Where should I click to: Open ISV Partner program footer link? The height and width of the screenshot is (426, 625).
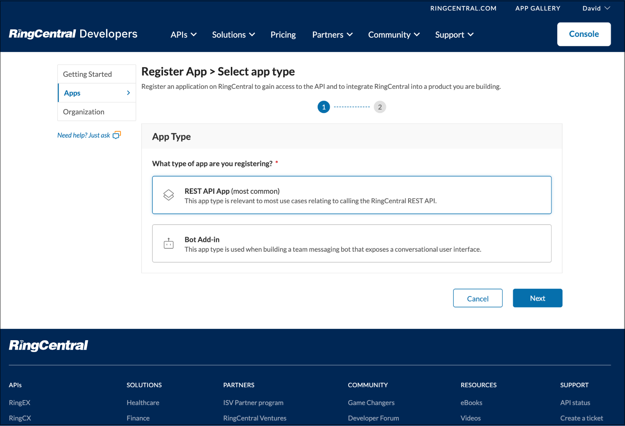tap(253, 403)
